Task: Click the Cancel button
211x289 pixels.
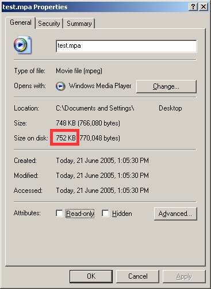Action: [138, 276]
